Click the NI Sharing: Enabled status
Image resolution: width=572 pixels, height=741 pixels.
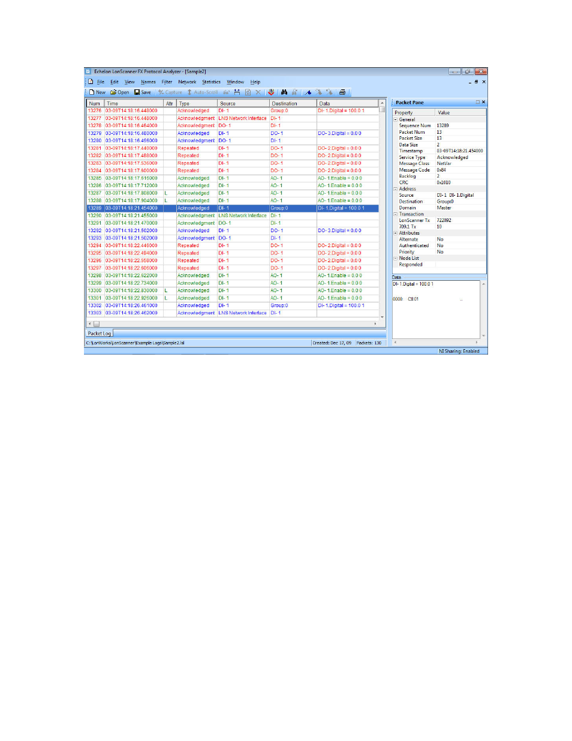coord(459,351)
